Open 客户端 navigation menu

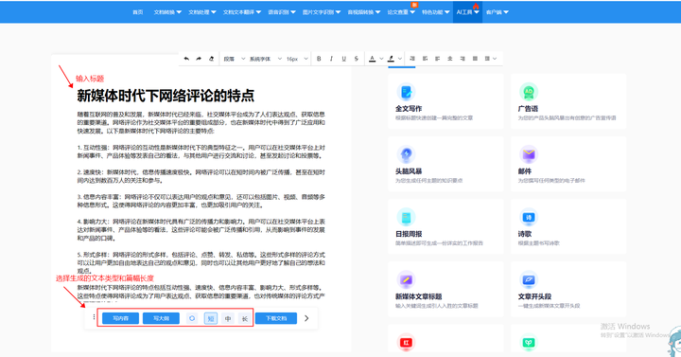[497, 12]
